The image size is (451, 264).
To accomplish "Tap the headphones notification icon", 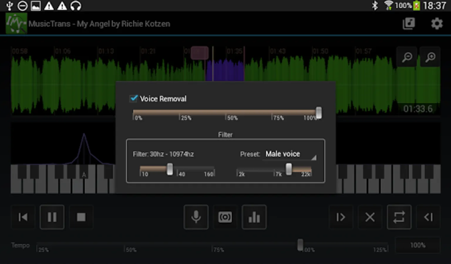I will coord(76,6).
